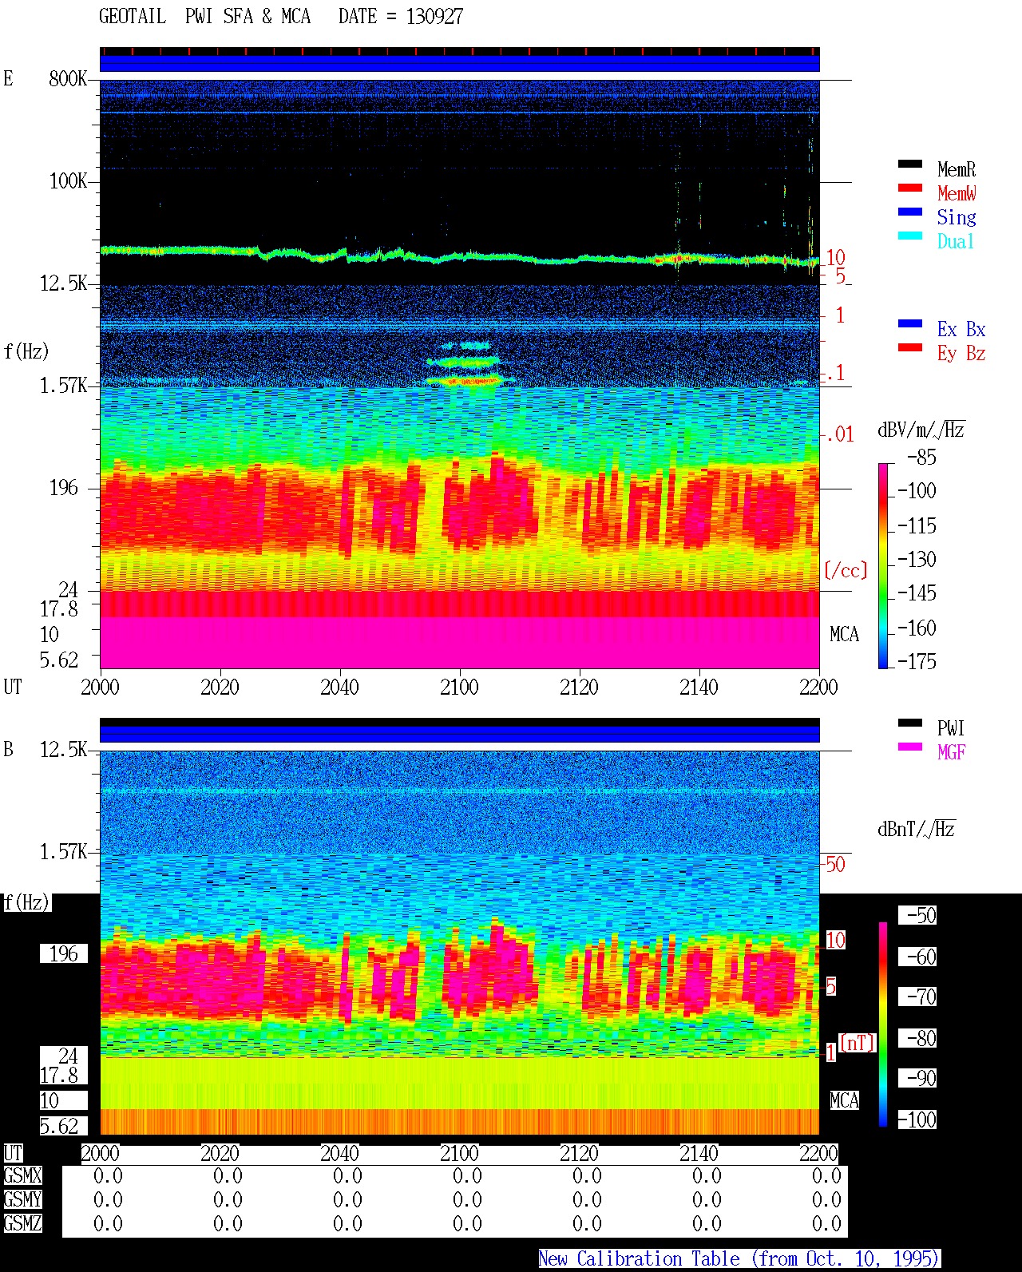The height and width of the screenshot is (1272, 1022).
Task: Click the red [nT] unit label
Action: (x=858, y=1042)
